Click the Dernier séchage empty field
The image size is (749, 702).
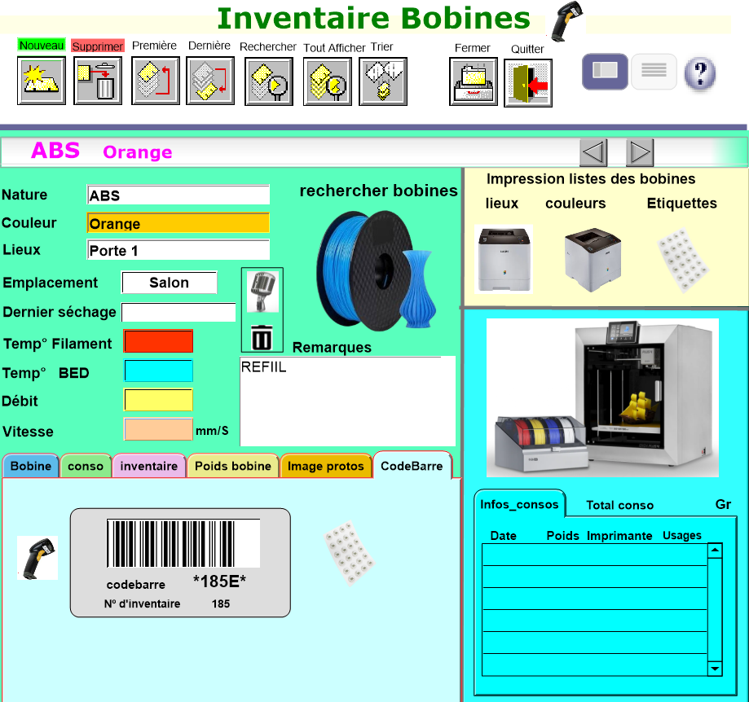[x=178, y=312]
